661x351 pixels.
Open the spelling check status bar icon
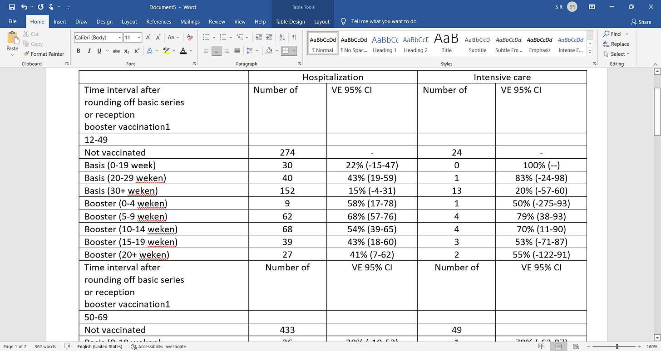point(67,346)
